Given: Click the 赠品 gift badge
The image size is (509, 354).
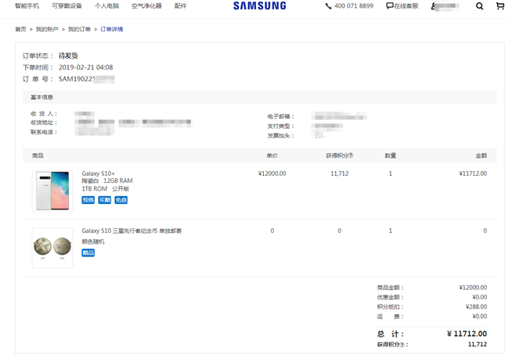Looking at the screenshot, I should click(x=88, y=253).
